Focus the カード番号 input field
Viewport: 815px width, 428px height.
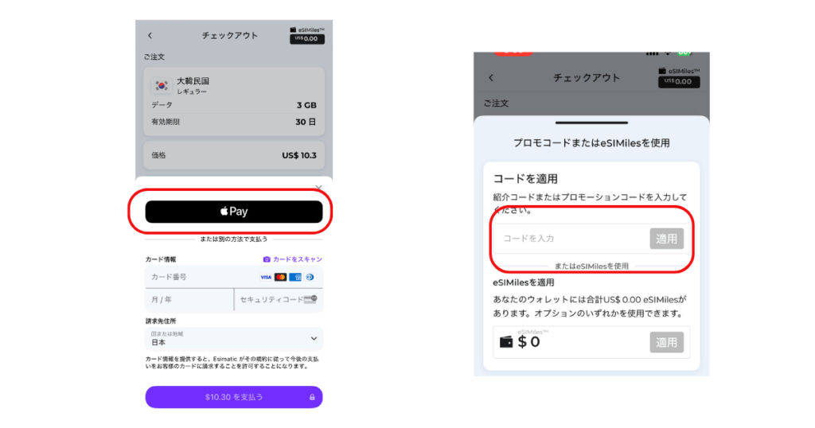(234, 277)
